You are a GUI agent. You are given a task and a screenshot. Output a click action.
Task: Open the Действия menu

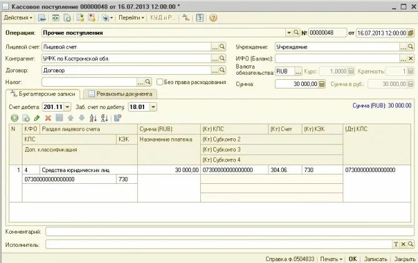click(x=18, y=18)
